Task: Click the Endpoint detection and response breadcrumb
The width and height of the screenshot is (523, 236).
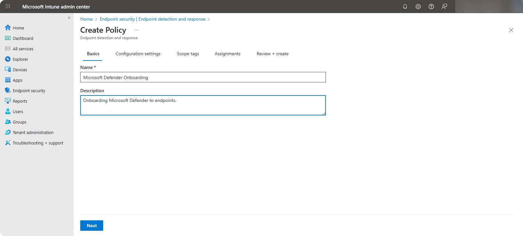Action: (172, 19)
